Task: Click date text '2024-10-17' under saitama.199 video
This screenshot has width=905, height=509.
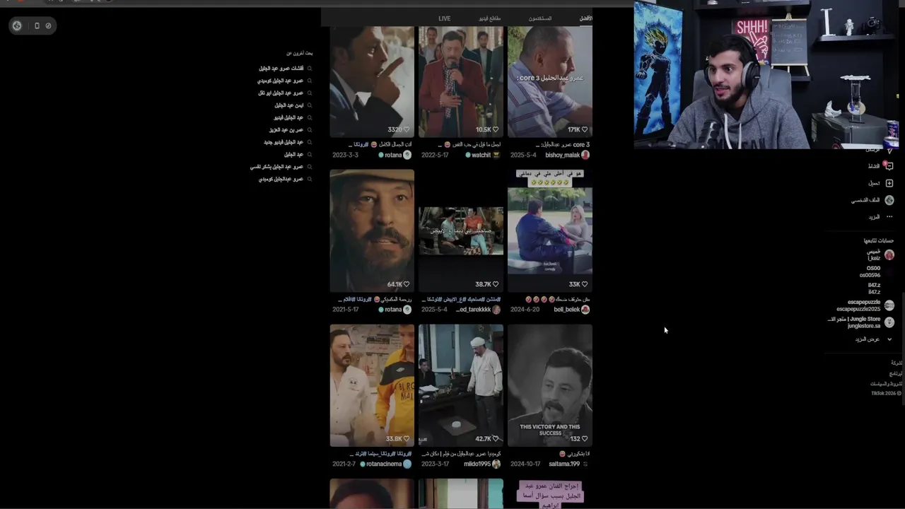Action: 525,464
